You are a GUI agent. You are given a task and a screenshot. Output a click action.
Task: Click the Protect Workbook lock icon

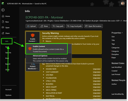tap(33, 64)
